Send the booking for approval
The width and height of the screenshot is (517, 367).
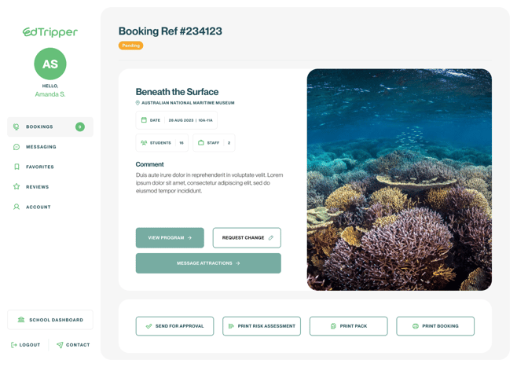pyautogui.click(x=174, y=326)
